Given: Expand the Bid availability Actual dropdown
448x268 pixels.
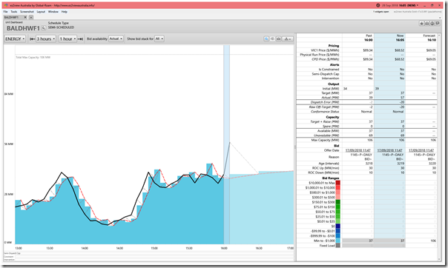Looking at the screenshot, I should (x=116, y=38).
